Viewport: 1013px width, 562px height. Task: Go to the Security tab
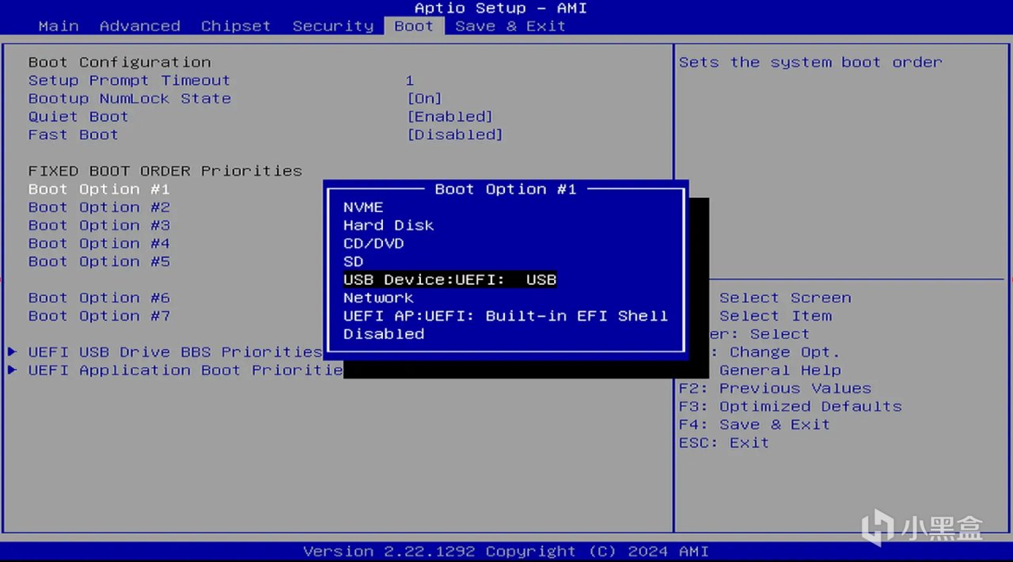(333, 26)
